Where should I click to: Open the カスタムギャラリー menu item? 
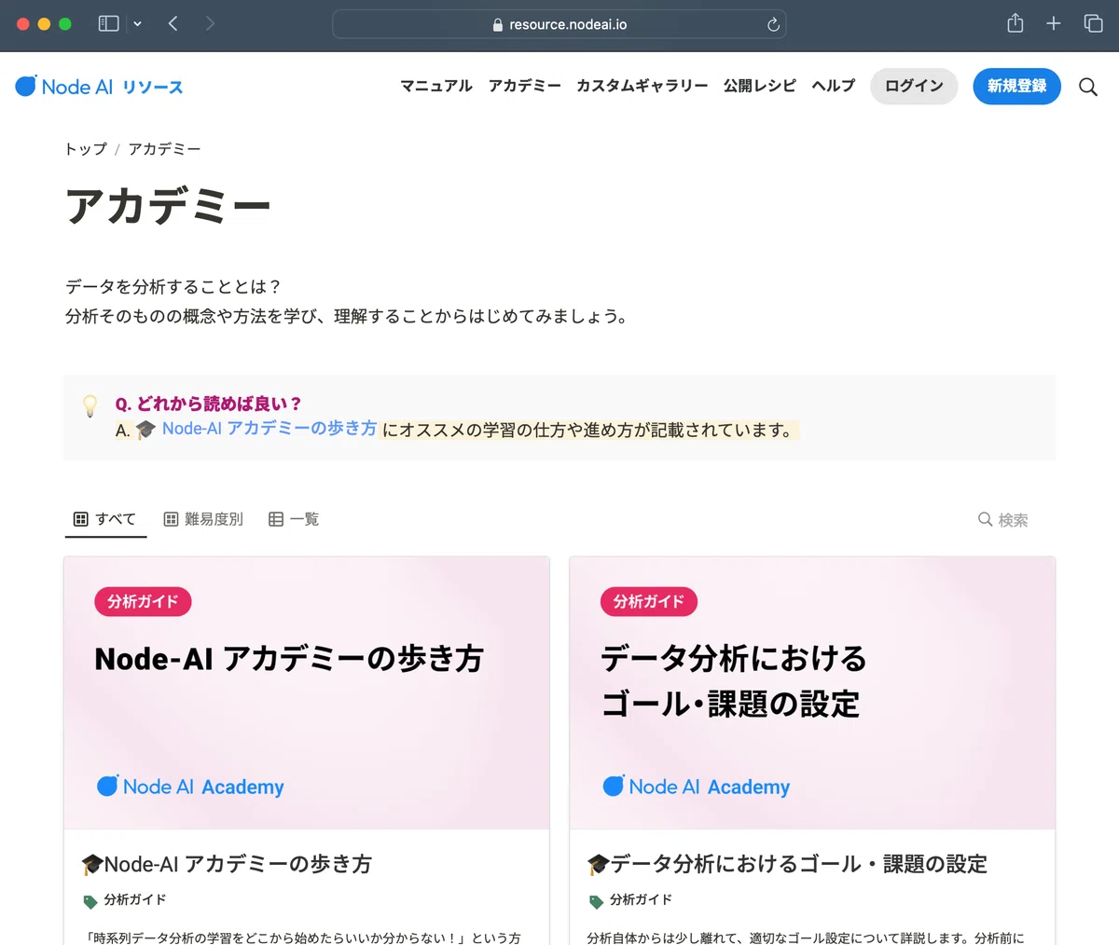642,86
